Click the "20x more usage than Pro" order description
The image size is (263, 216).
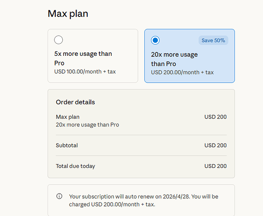(87, 125)
